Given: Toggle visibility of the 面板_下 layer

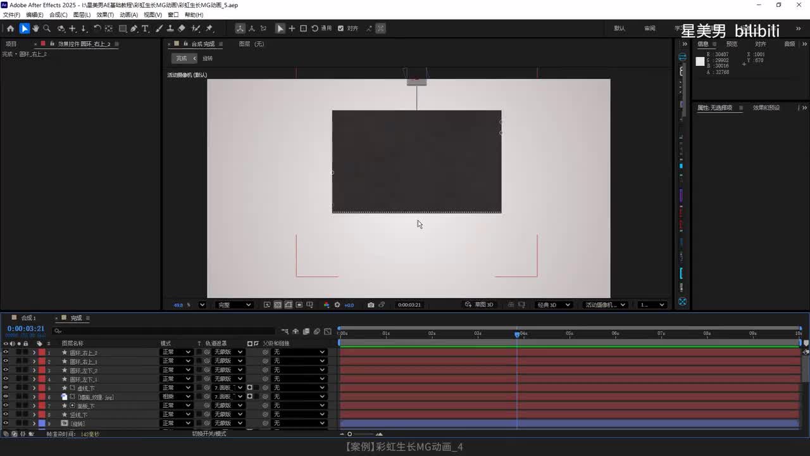Looking at the screenshot, I should click(x=6, y=405).
